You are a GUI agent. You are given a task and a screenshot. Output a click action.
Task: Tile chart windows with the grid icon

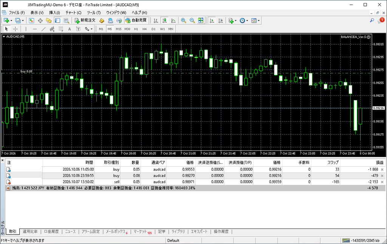point(201,20)
